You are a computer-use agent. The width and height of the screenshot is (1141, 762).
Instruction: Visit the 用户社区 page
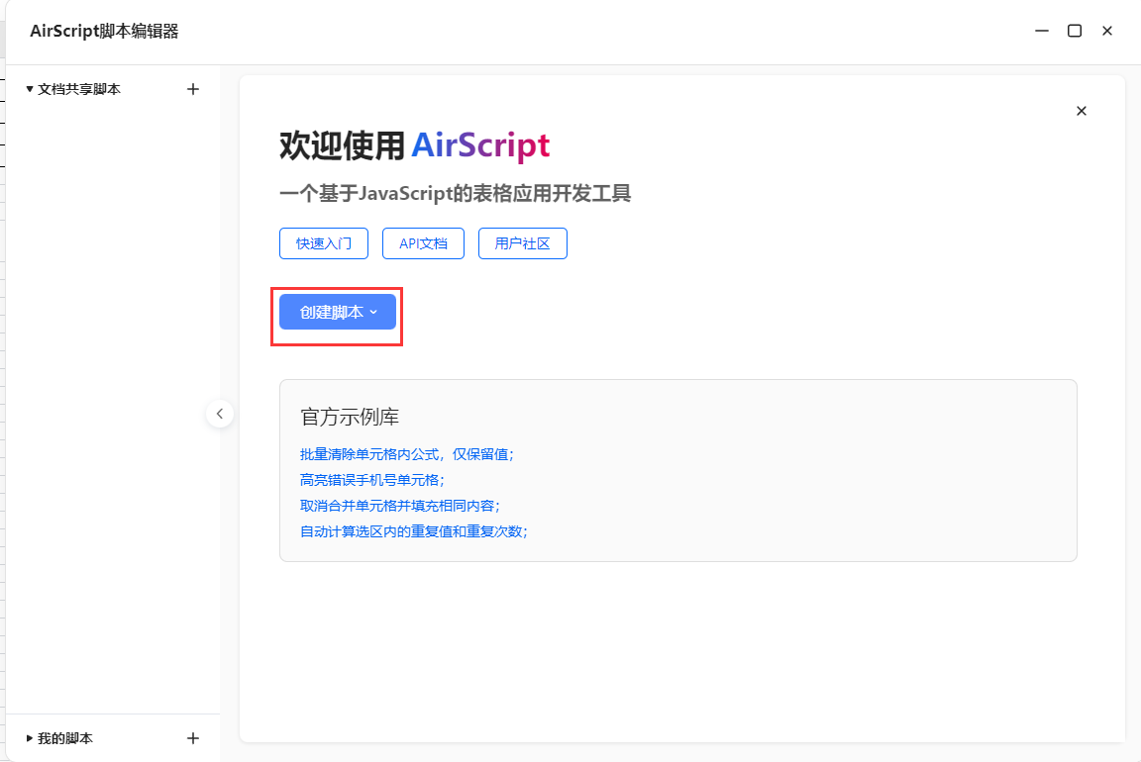pyautogui.click(x=523, y=243)
